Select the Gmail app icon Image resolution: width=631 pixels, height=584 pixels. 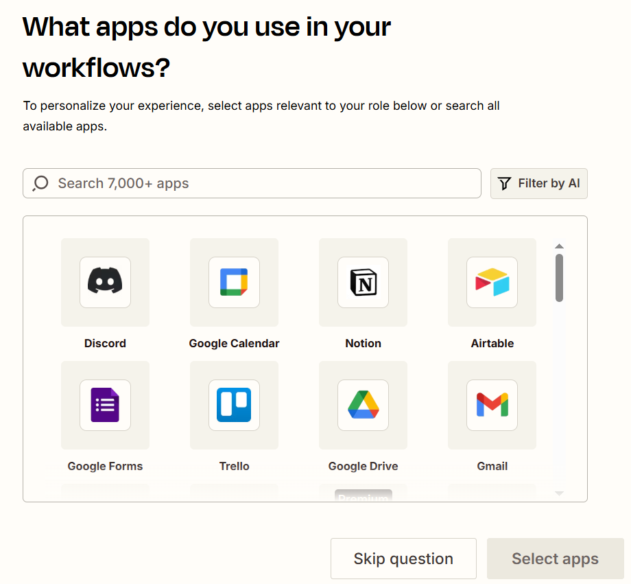pos(492,405)
